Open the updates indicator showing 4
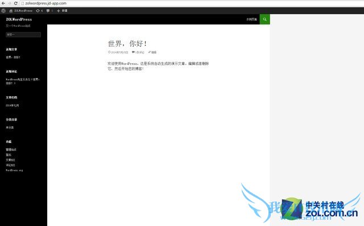 point(39,11)
